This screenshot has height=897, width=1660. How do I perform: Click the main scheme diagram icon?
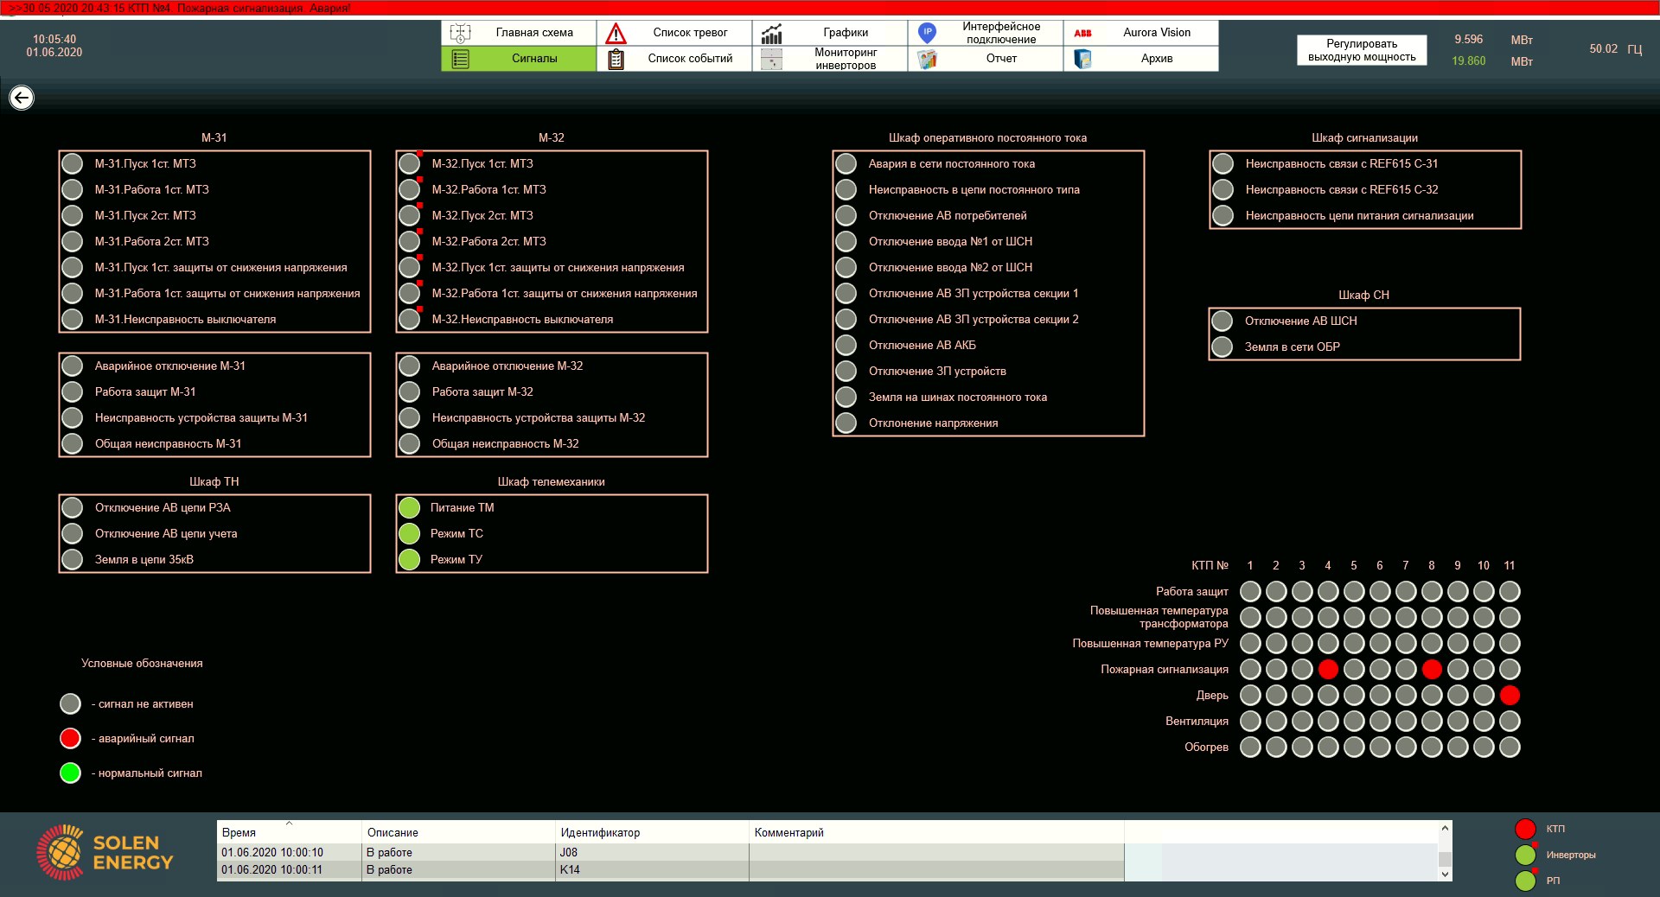click(460, 33)
